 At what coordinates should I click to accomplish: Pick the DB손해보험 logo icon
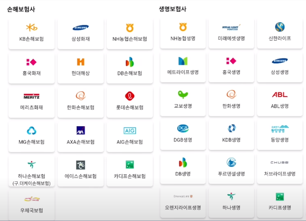(130, 62)
